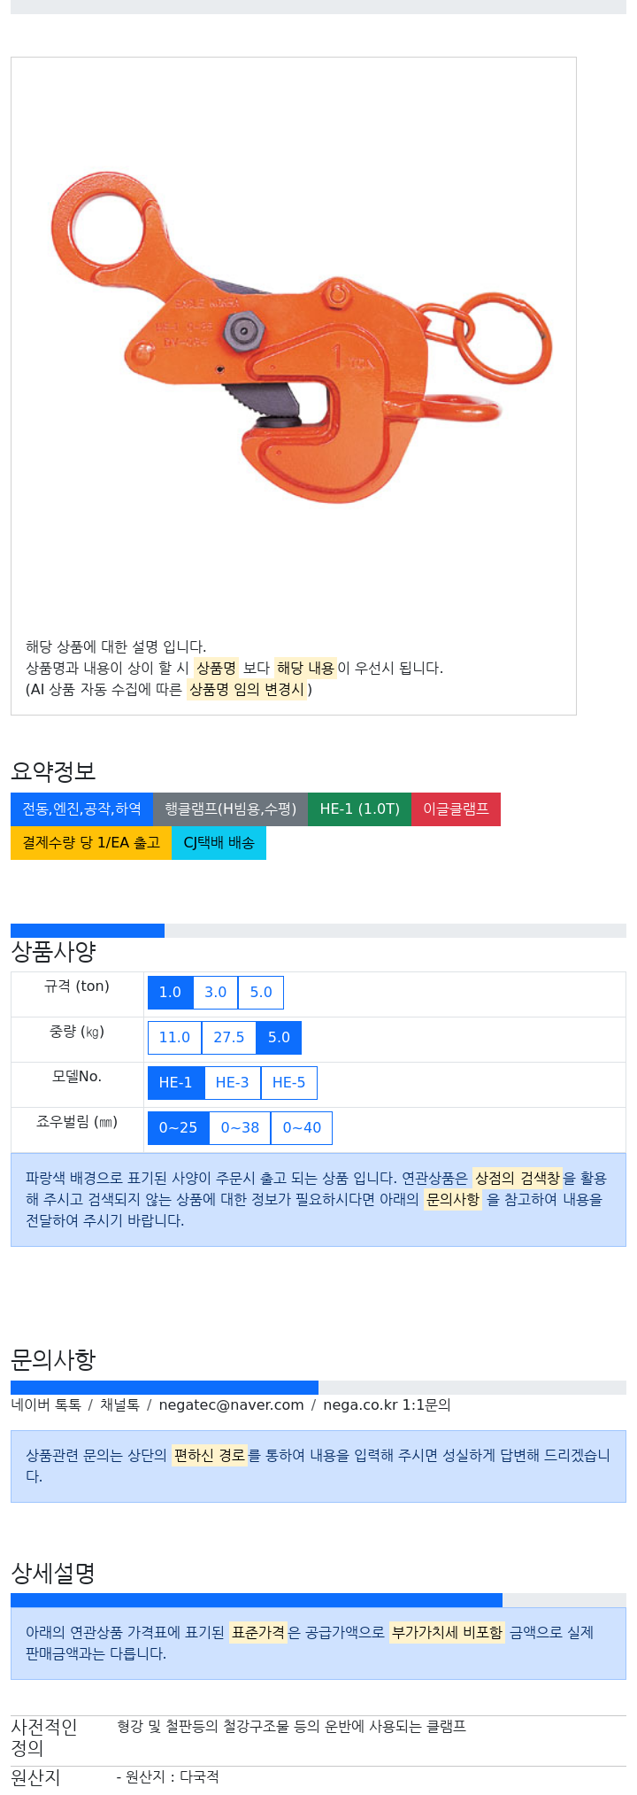The image size is (637, 1795).
Task: Click the orange clamp product image
Action: (301, 337)
